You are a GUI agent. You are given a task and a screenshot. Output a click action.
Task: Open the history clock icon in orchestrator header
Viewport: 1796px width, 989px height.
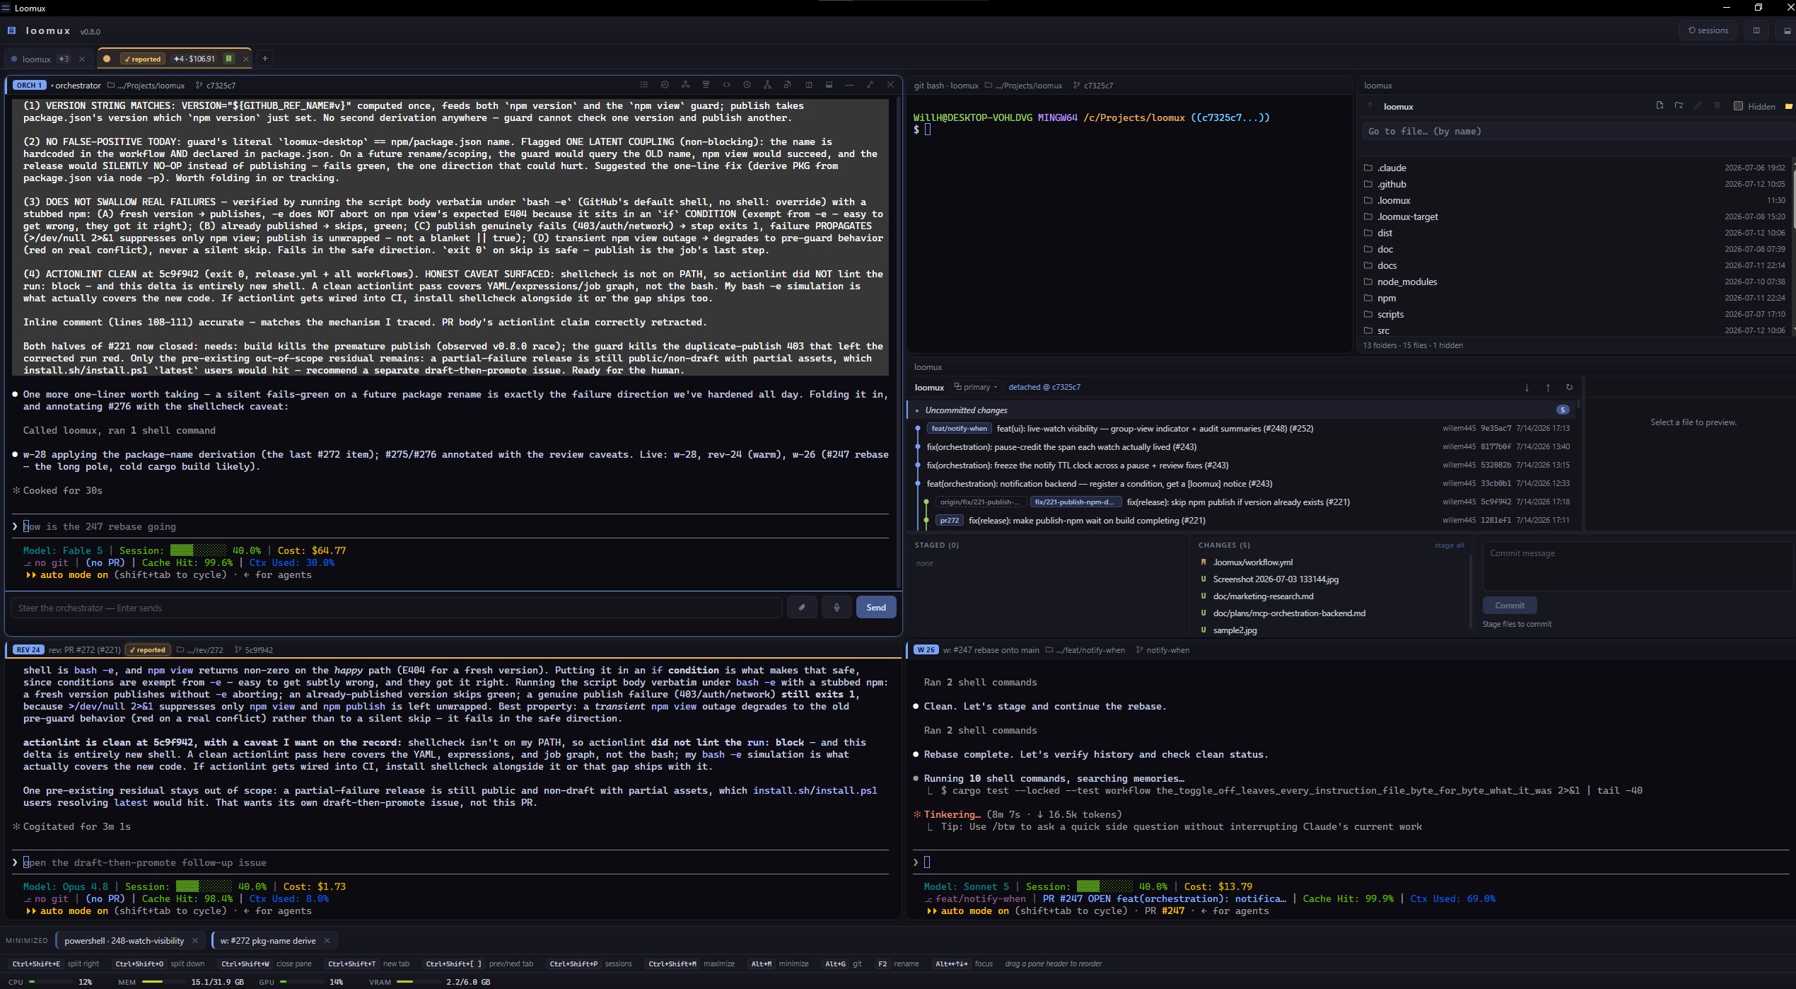coord(665,85)
